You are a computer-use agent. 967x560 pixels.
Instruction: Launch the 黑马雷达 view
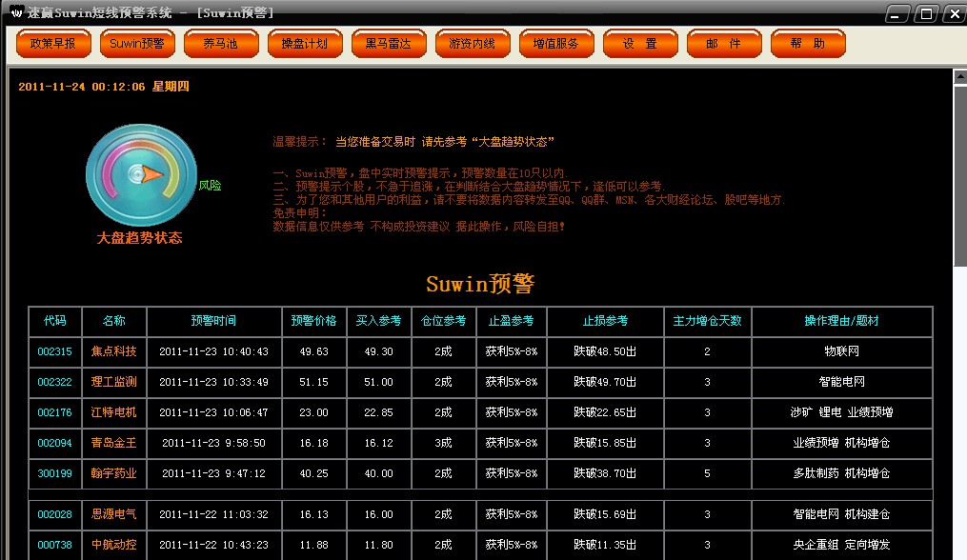coord(389,44)
